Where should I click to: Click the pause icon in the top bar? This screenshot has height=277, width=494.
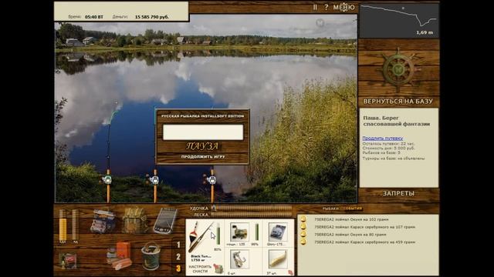click(x=315, y=7)
